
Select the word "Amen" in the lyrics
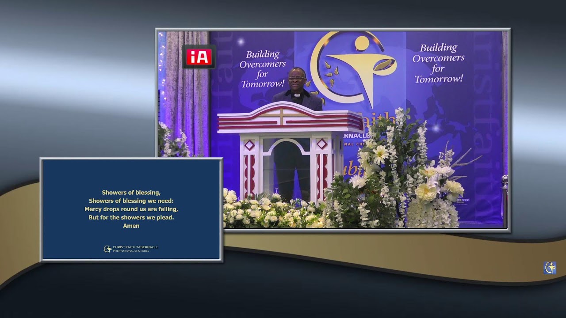131,226
